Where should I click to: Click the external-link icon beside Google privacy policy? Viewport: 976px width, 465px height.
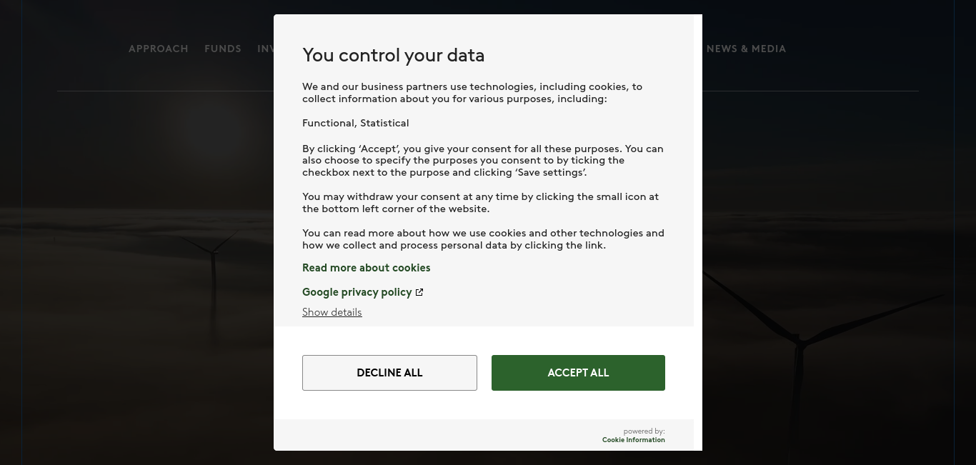pyautogui.click(x=419, y=292)
